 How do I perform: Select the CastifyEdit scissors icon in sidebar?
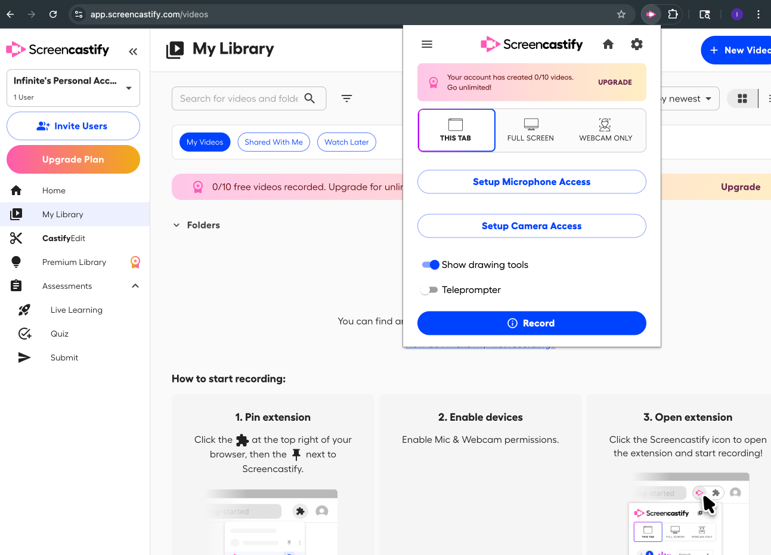click(x=16, y=238)
